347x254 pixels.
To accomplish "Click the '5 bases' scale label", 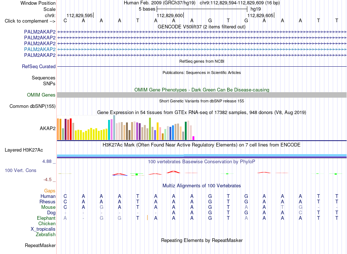I will [x=147, y=9].
